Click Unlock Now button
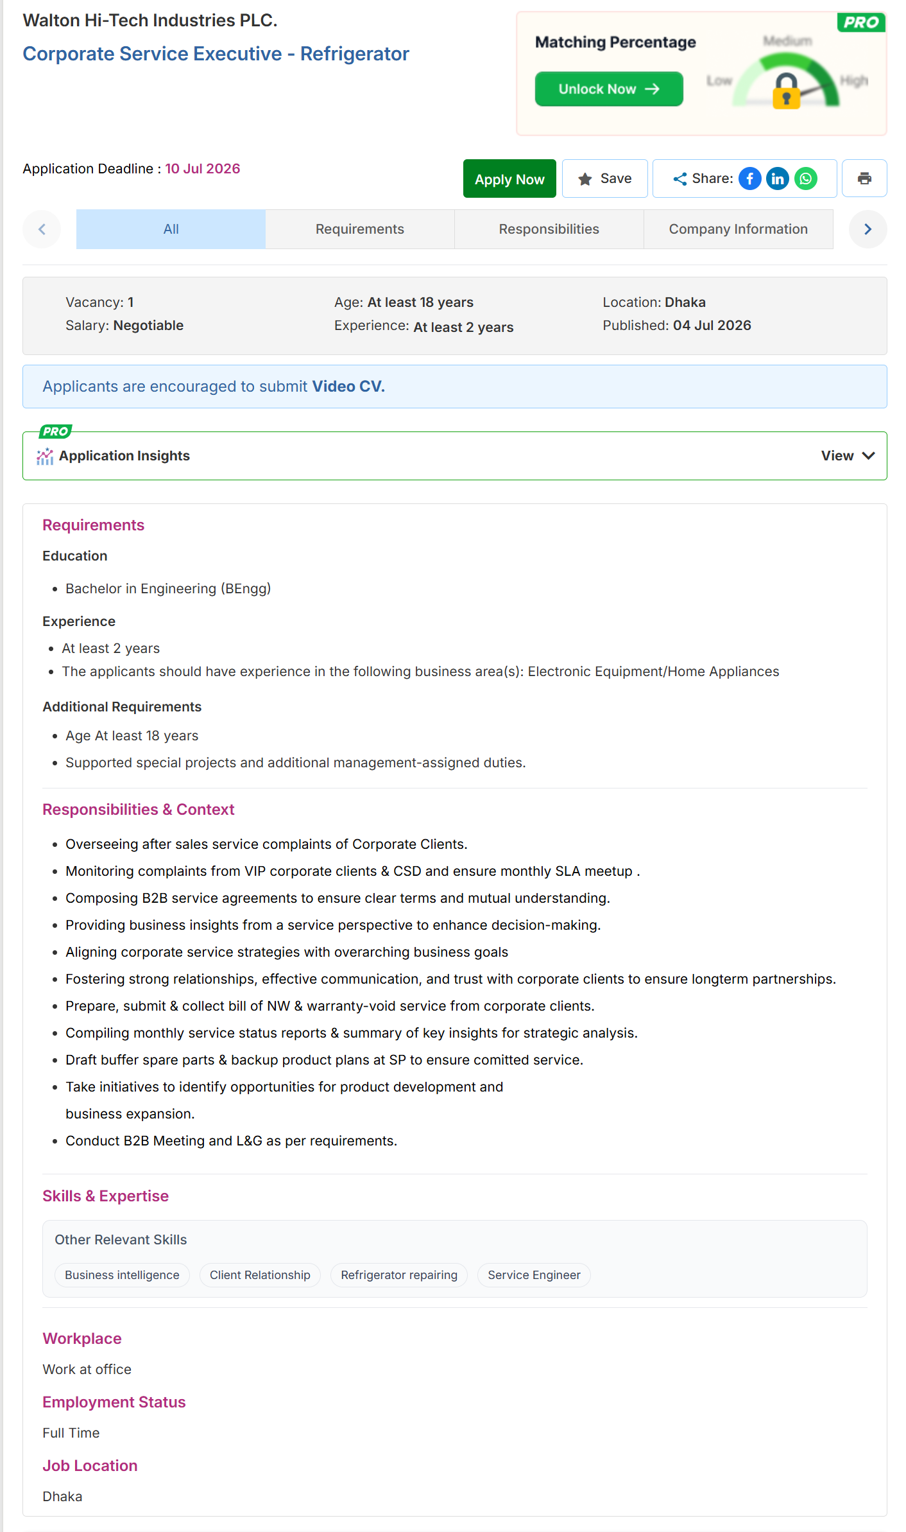Viewport: 906px width, 1532px height. click(609, 89)
